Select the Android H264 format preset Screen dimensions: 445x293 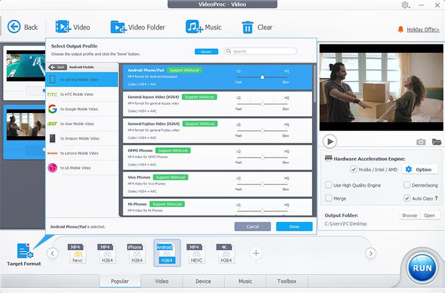point(167,253)
